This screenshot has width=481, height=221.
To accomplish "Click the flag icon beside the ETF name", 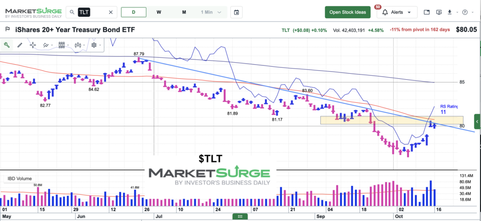I will [8, 30].
